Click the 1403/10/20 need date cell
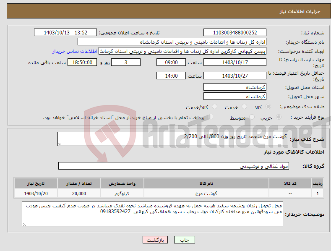This screenshot has width=331, height=251. (36, 193)
